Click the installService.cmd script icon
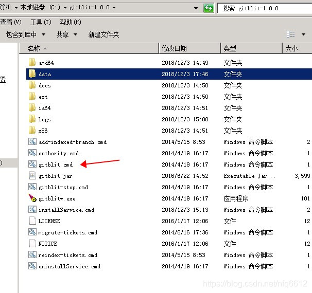 click(32, 209)
